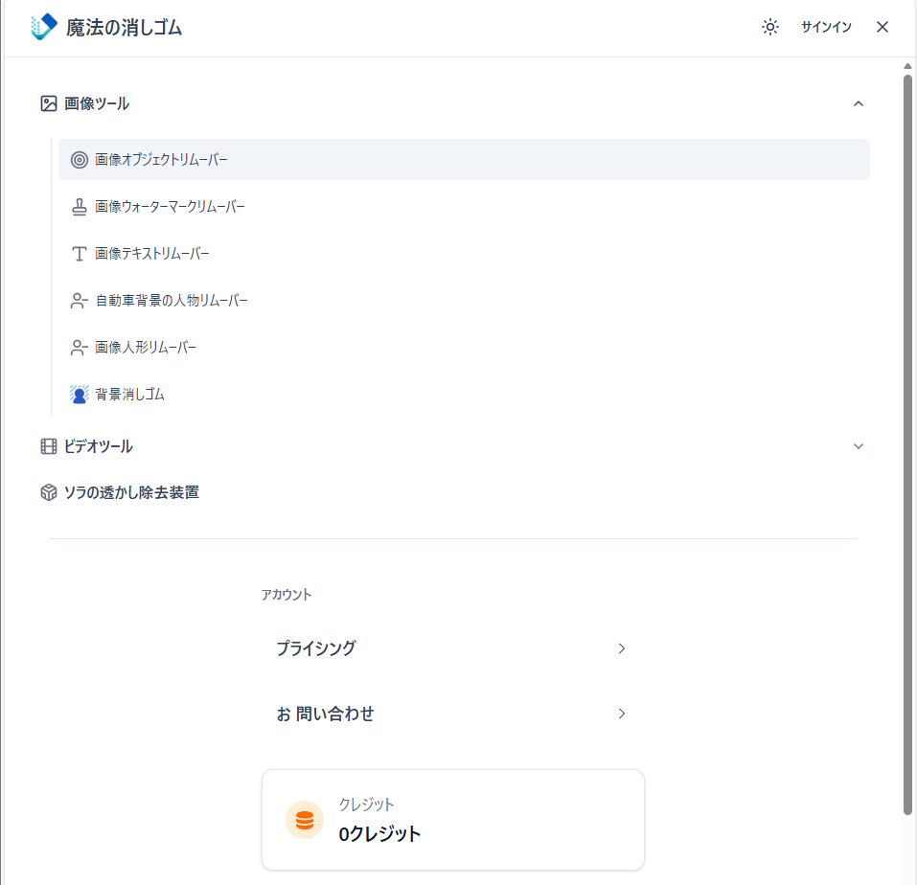The width and height of the screenshot is (917, 885).
Task: Click person icon beside 画像人形リムーバー
Action: [x=80, y=348]
